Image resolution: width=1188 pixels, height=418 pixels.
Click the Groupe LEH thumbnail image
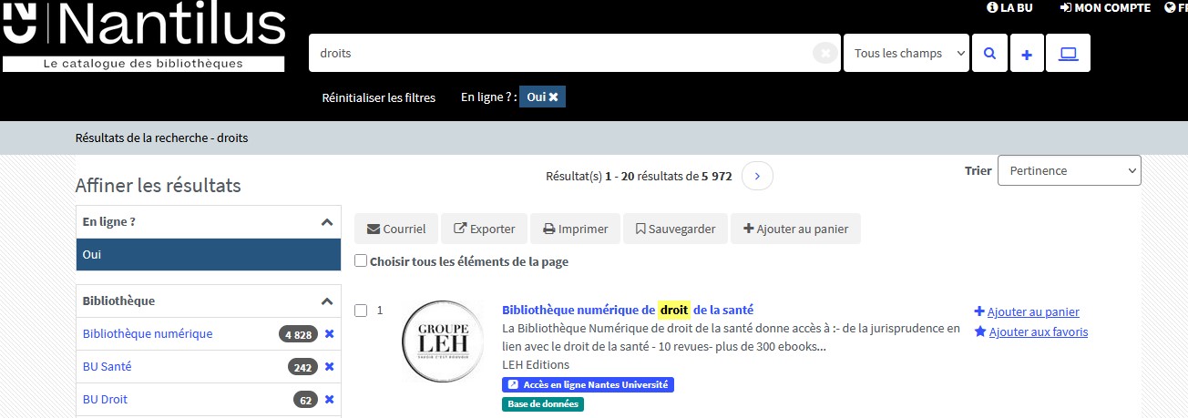pyautogui.click(x=443, y=342)
